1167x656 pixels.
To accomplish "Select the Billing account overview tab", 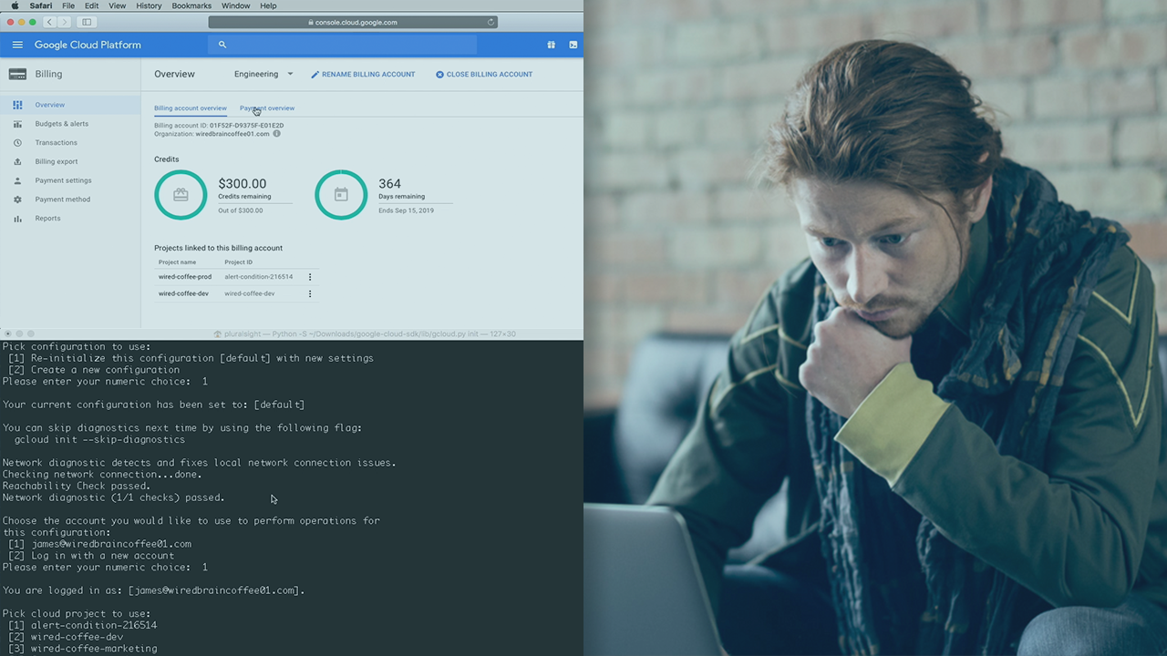I will [x=191, y=108].
